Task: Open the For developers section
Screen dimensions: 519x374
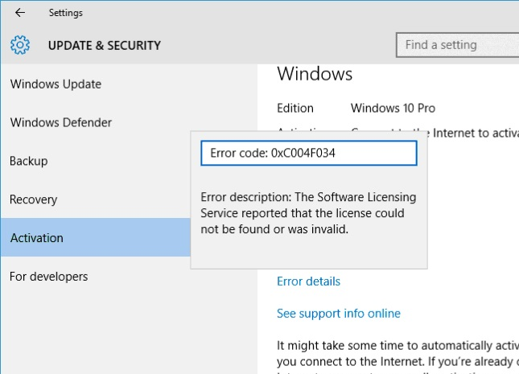Action: pyautogui.click(x=48, y=277)
